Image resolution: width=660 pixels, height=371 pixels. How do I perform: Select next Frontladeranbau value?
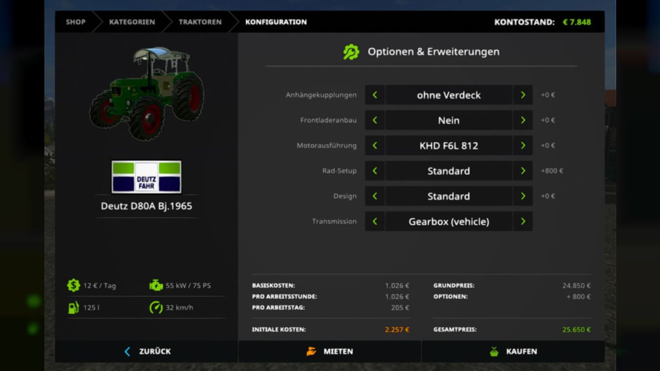(x=523, y=120)
